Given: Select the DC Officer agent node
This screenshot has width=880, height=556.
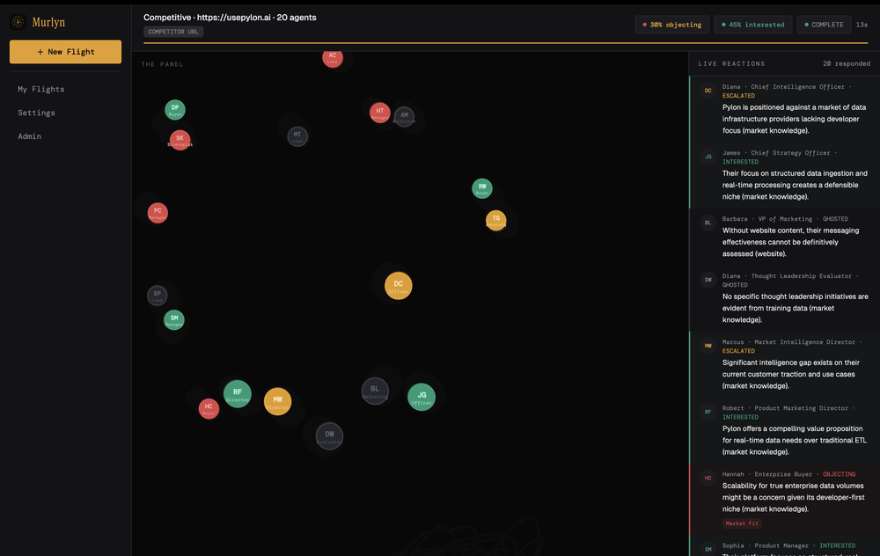Looking at the screenshot, I should coord(398,285).
